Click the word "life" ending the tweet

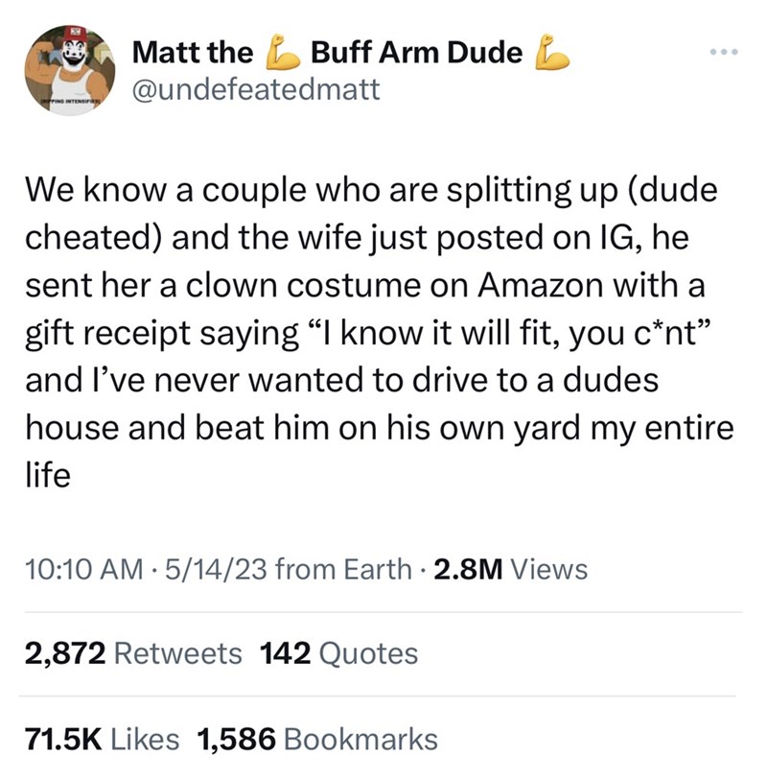click(x=54, y=472)
